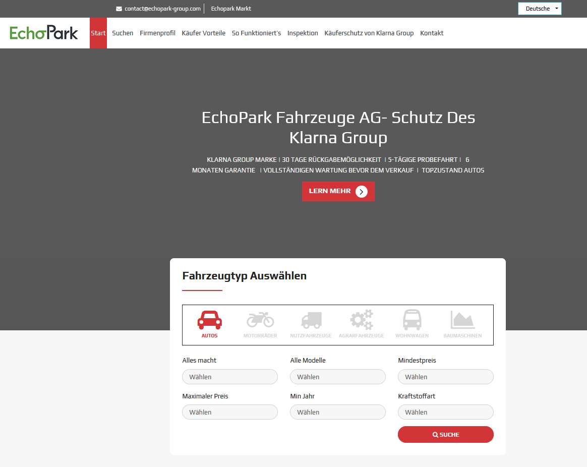Click the 30 TAGE RÜCKGABEMÖGLICHKEIT text
587x467 pixels.
tap(331, 159)
